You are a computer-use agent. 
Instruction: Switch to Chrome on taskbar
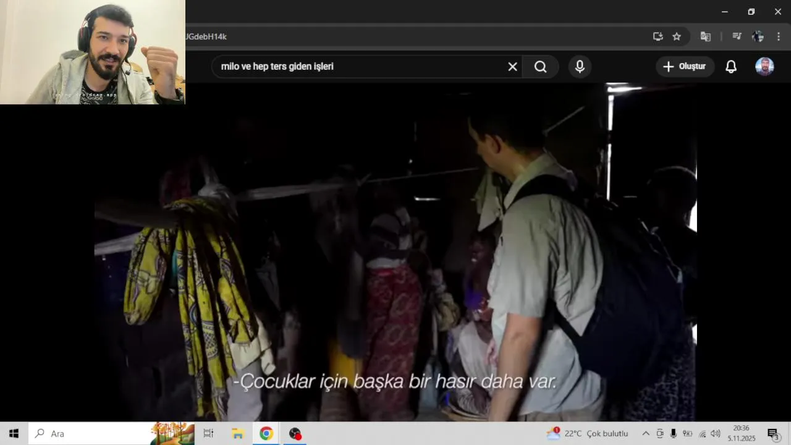click(266, 433)
